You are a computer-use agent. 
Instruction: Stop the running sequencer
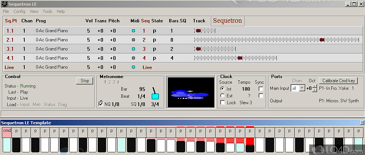coord(85,81)
